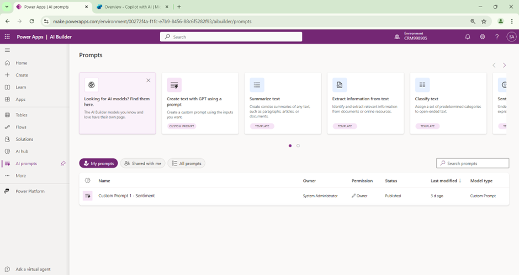Open the environment picker CRM998905
Viewport: 519px width, 275px height.
point(411,36)
